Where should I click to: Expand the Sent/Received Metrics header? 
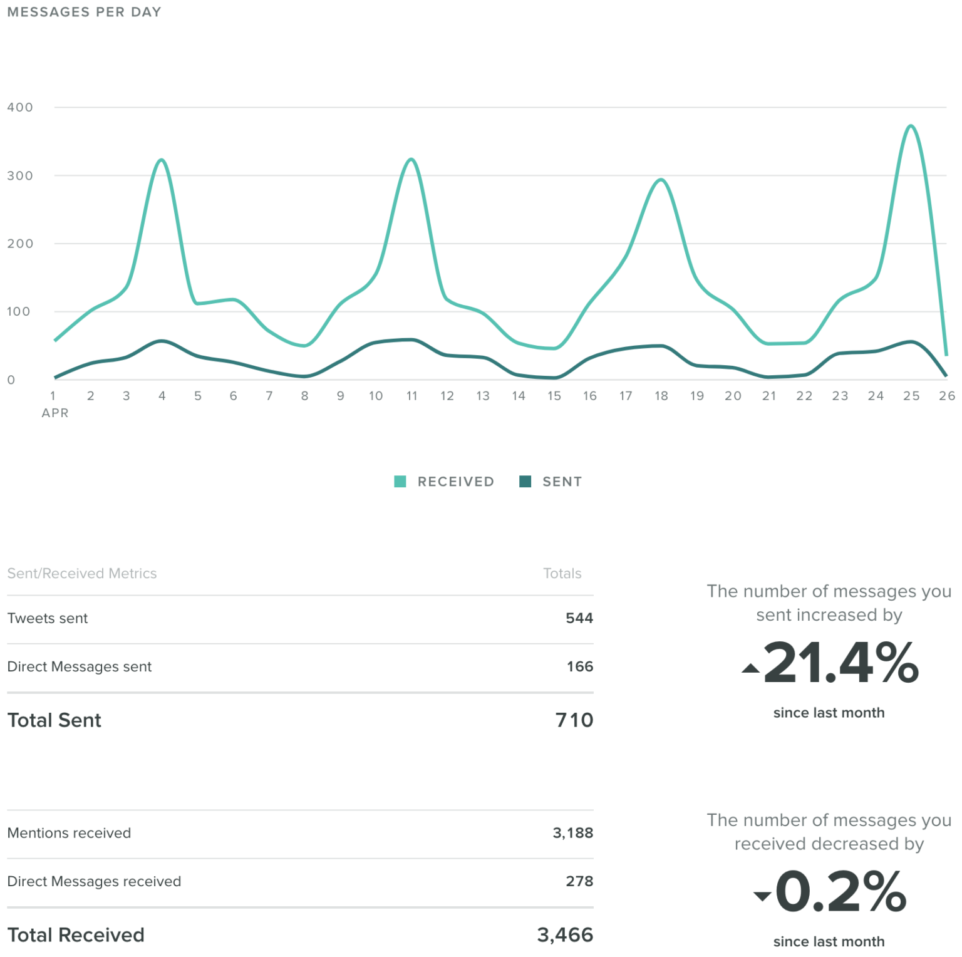81,573
